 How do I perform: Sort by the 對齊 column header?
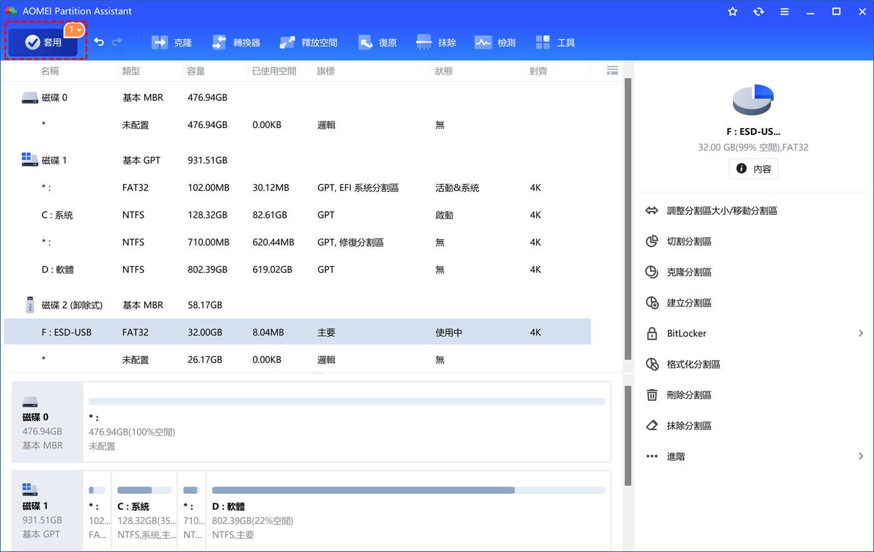point(538,71)
